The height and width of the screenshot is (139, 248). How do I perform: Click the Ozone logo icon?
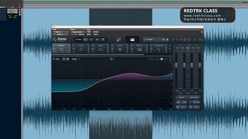[x=55, y=39]
